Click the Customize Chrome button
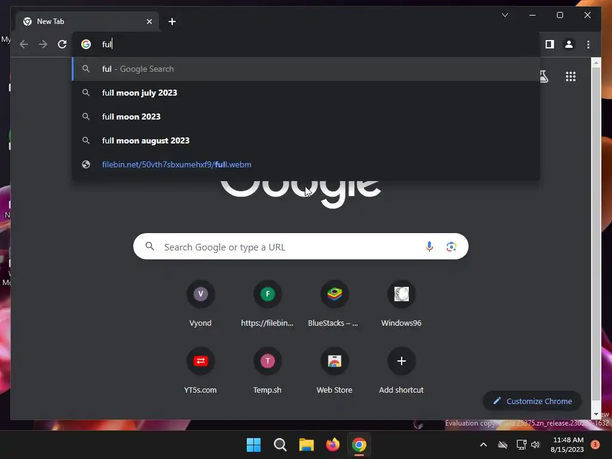 (533, 401)
